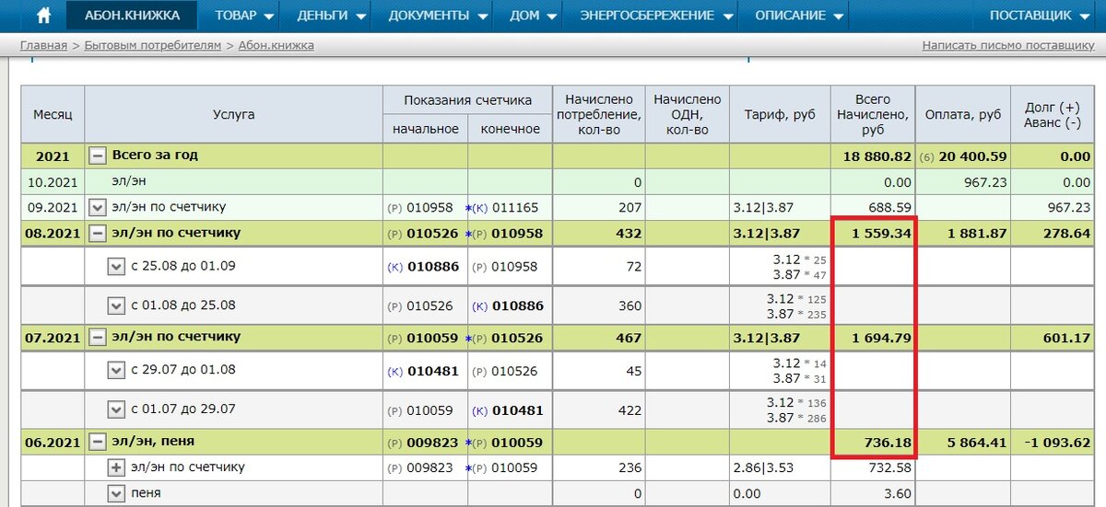Viewport: 1106px width, 507px height.
Task: Click the 10.2021 month cell
Action: click(53, 182)
